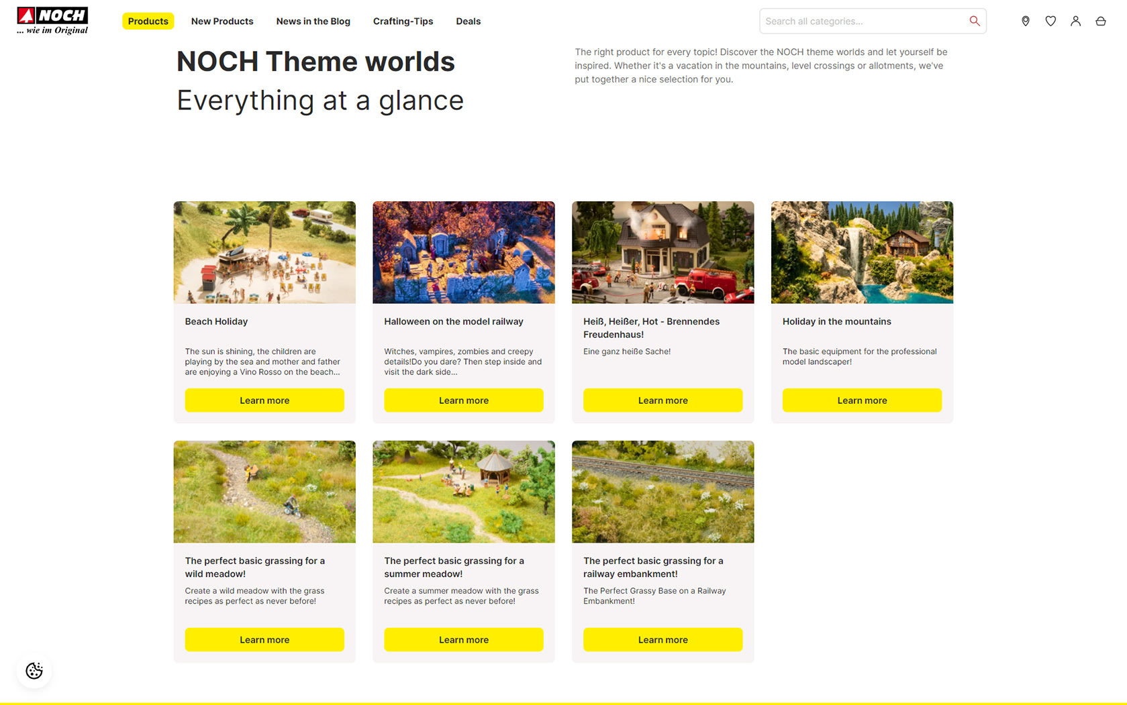The width and height of the screenshot is (1127, 705).
Task: Learn more about Brennendes Freudenhaus
Action: 663,400
